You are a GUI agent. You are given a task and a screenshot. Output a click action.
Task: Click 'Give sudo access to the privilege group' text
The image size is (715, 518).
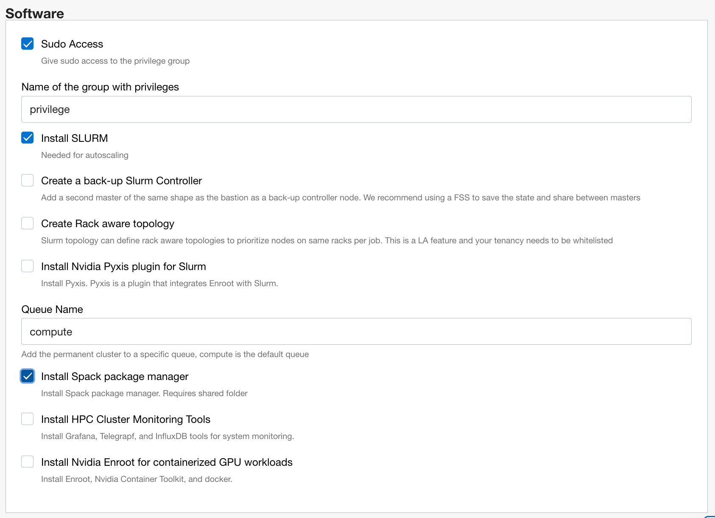tap(115, 61)
